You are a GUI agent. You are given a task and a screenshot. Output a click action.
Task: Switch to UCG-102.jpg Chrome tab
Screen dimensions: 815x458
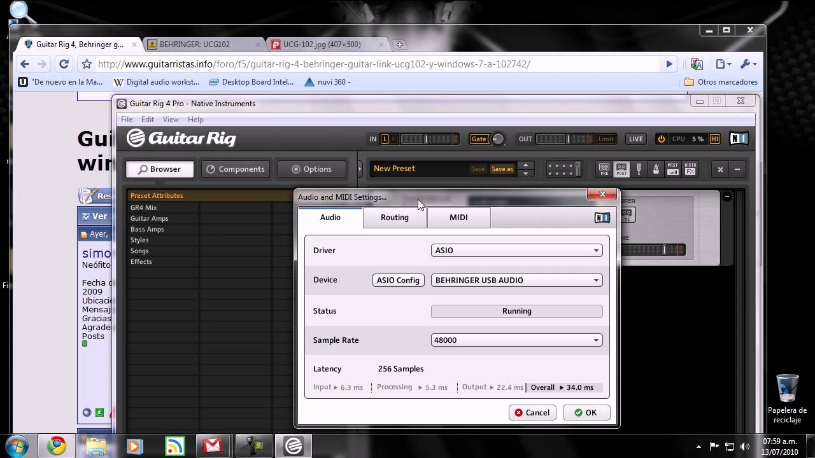[x=327, y=45]
